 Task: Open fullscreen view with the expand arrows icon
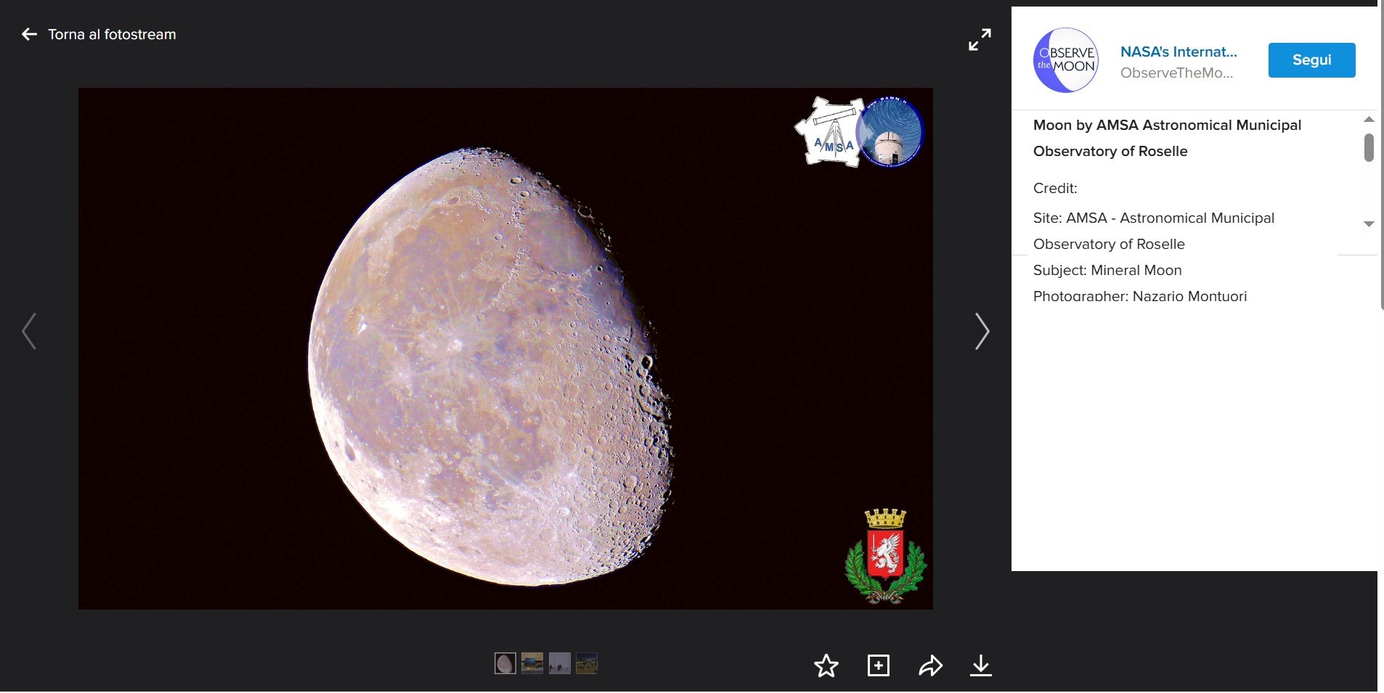coord(980,40)
